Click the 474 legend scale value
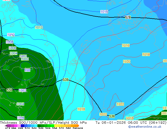Viewport: 167px width, 129px height. click(x=8, y=128)
